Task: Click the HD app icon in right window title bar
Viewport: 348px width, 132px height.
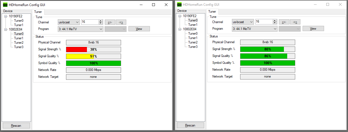Action: click(x=179, y=4)
